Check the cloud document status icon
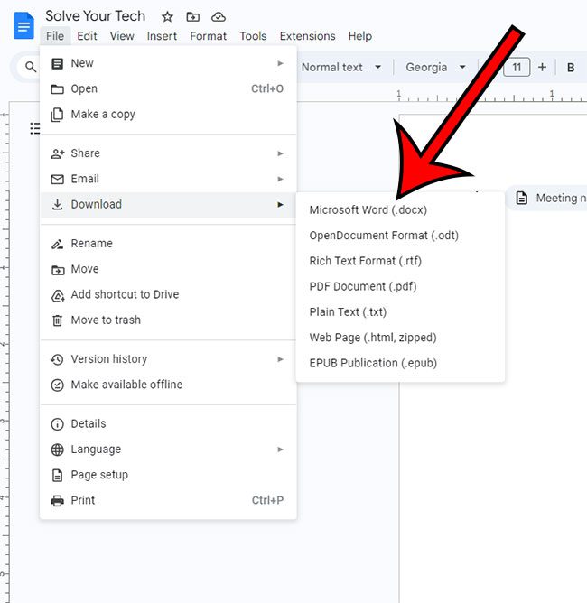 (219, 17)
